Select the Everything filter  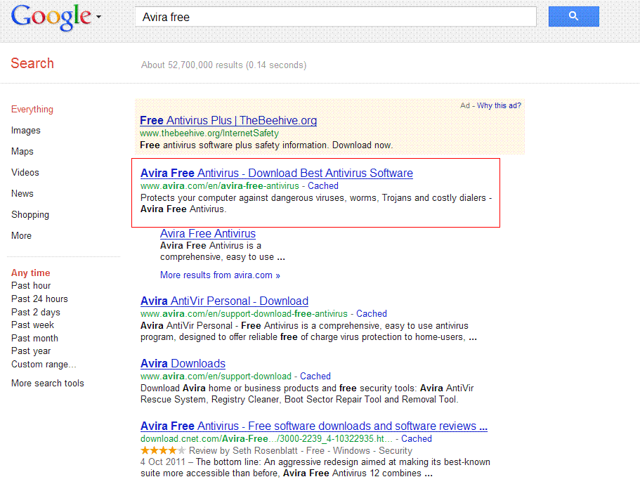[32, 110]
